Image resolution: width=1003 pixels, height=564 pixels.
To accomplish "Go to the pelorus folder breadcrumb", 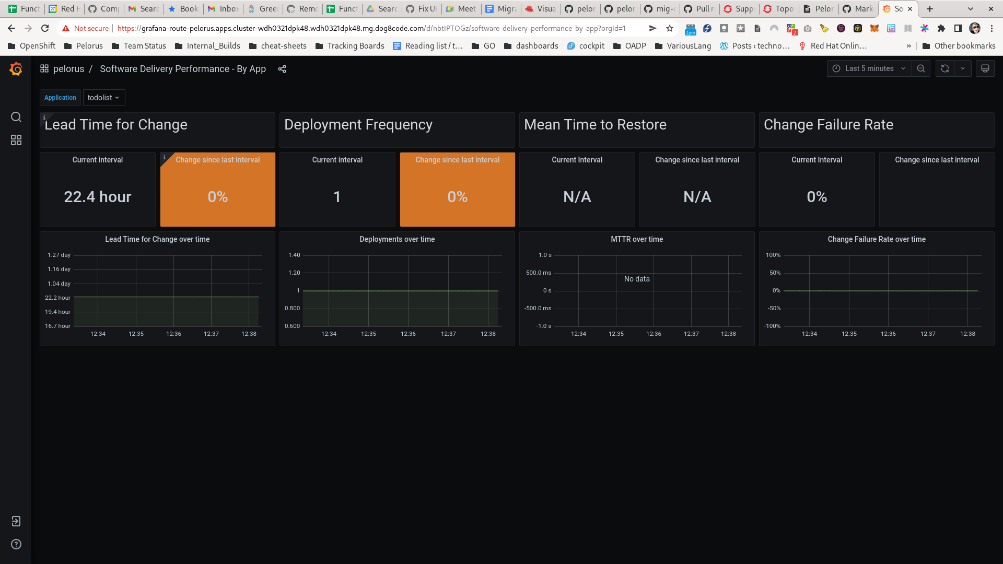I will [68, 69].
